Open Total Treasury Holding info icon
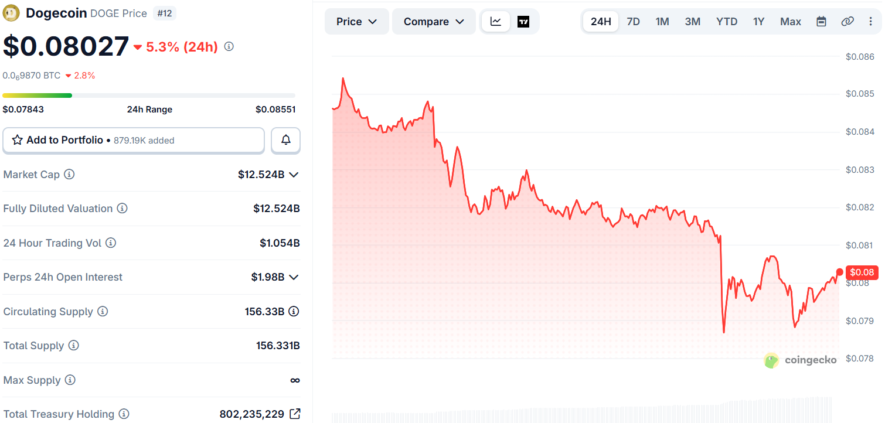The height and width of the screenshot is (423, 885). (124, 414)
